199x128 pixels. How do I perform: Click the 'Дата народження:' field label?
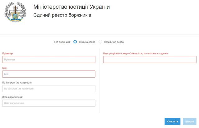tap(12, 97)
